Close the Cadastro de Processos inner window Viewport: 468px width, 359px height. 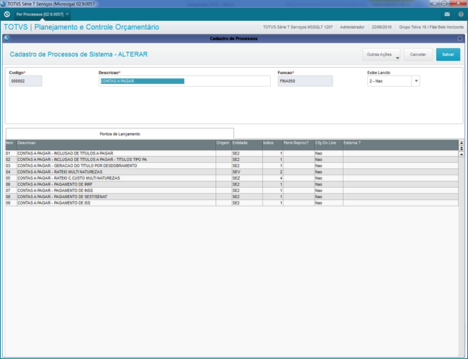coord(460,39)
